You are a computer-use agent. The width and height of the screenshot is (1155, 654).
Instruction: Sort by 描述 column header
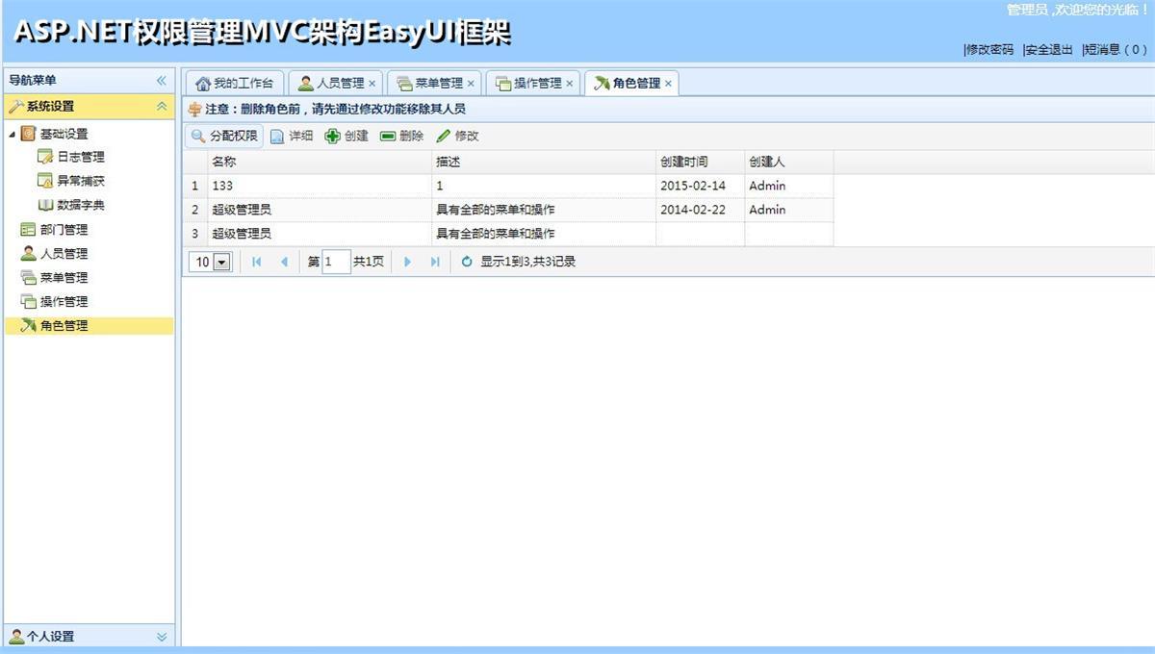click(x=544, y=162)
